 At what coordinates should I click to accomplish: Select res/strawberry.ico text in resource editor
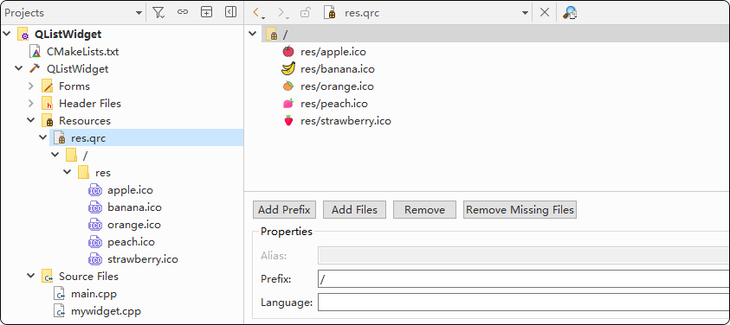[346, 121]
